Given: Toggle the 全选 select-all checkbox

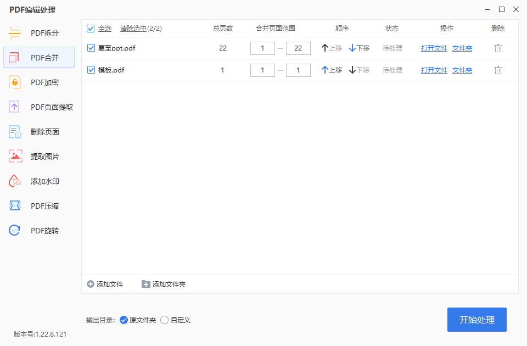Looking at the screenshot, I should pos(91,29).
